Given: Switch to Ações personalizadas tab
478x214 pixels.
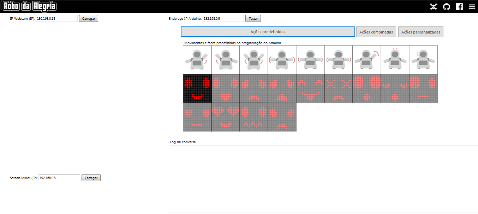Looking at the screenshot, I should pyautogui.click(x=420, y=32).
